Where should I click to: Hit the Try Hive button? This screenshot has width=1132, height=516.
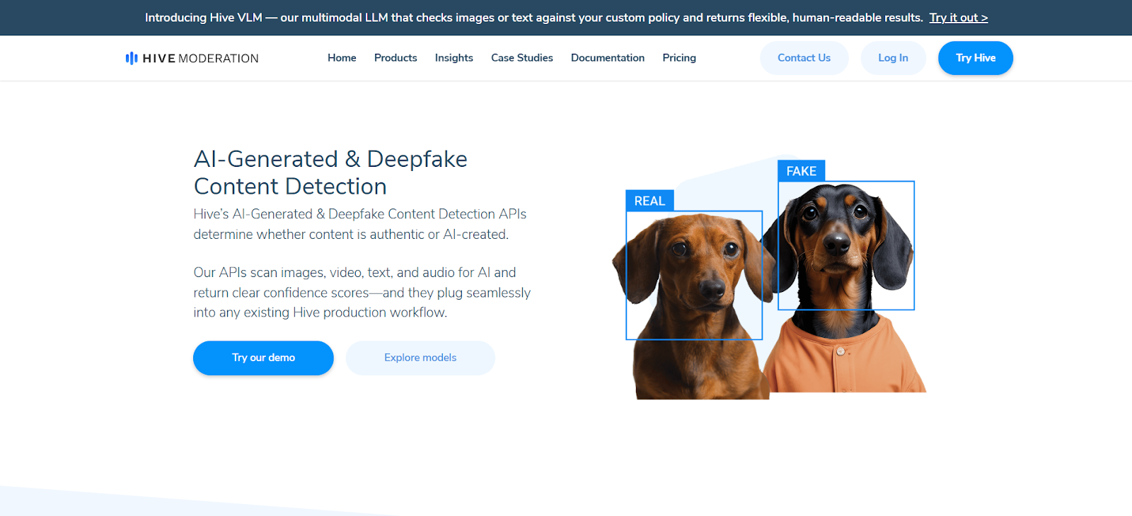[x=975, y=58]
